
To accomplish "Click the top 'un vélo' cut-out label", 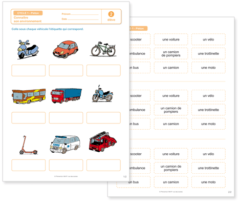I will tap(208, 39).
